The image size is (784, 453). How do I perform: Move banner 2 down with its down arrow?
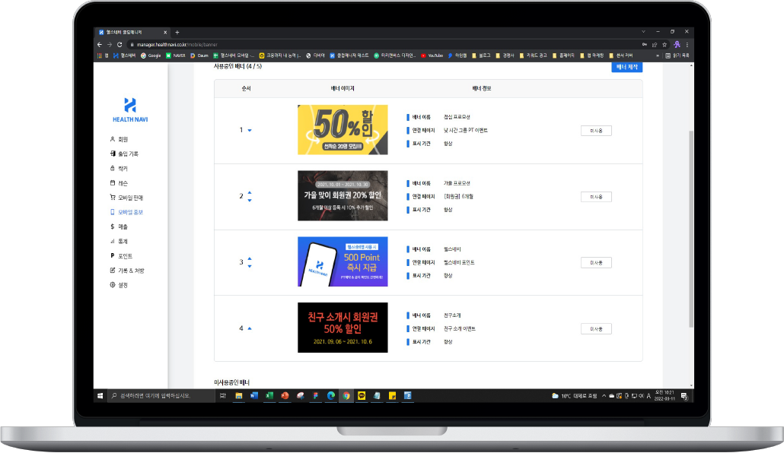click(x=250, y=201)
